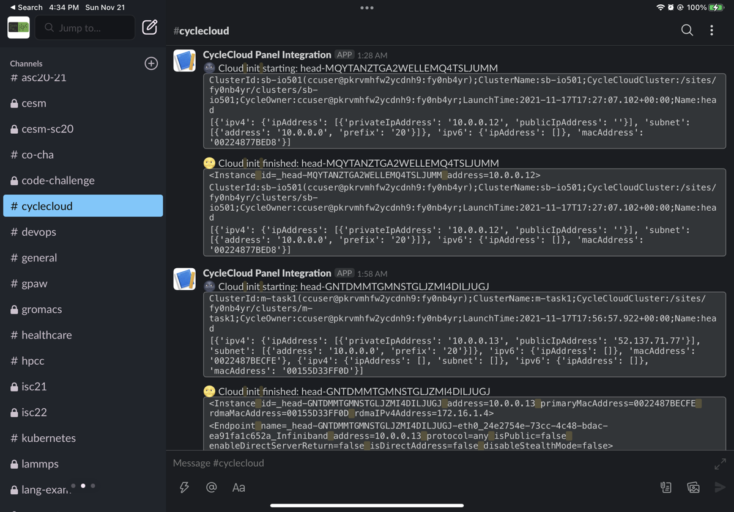The height and width of the screenshot is (512, 734).
Task: Expand the message composer
Action: (720, 464)
